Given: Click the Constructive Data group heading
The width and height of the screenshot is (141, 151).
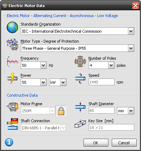Looking at the screenshot, I should click(x=22, y=95).
